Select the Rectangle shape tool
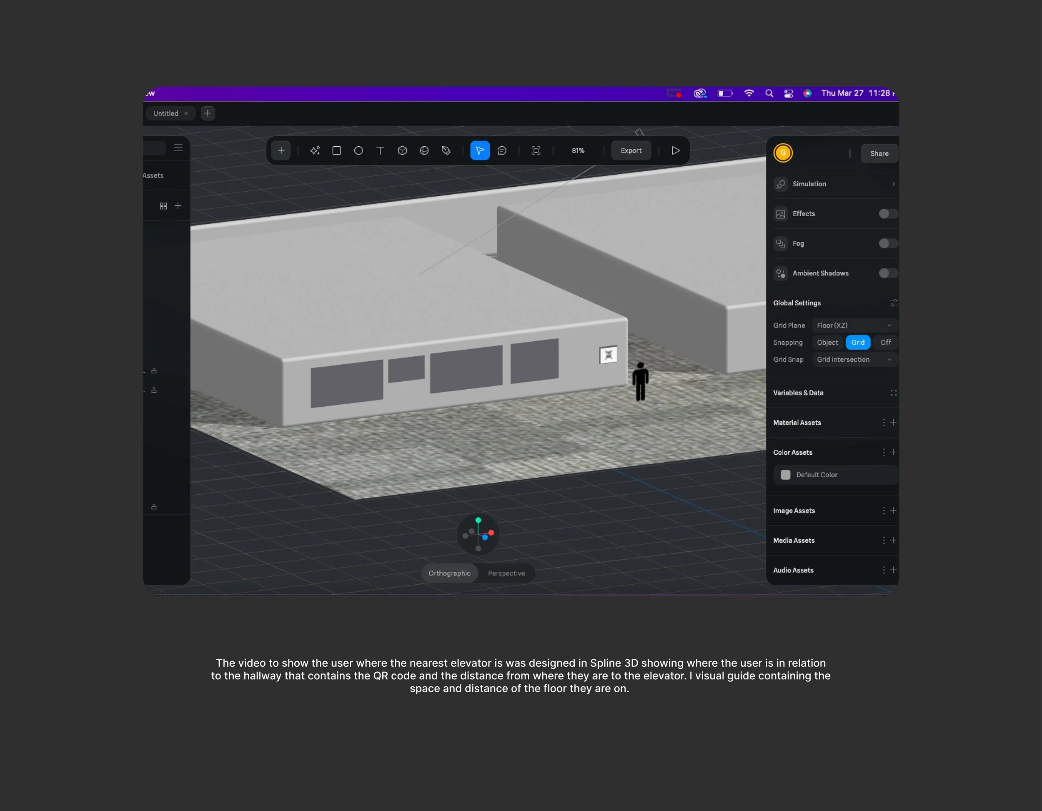Viewport: 1042px width, 811px height. point(336,151)
